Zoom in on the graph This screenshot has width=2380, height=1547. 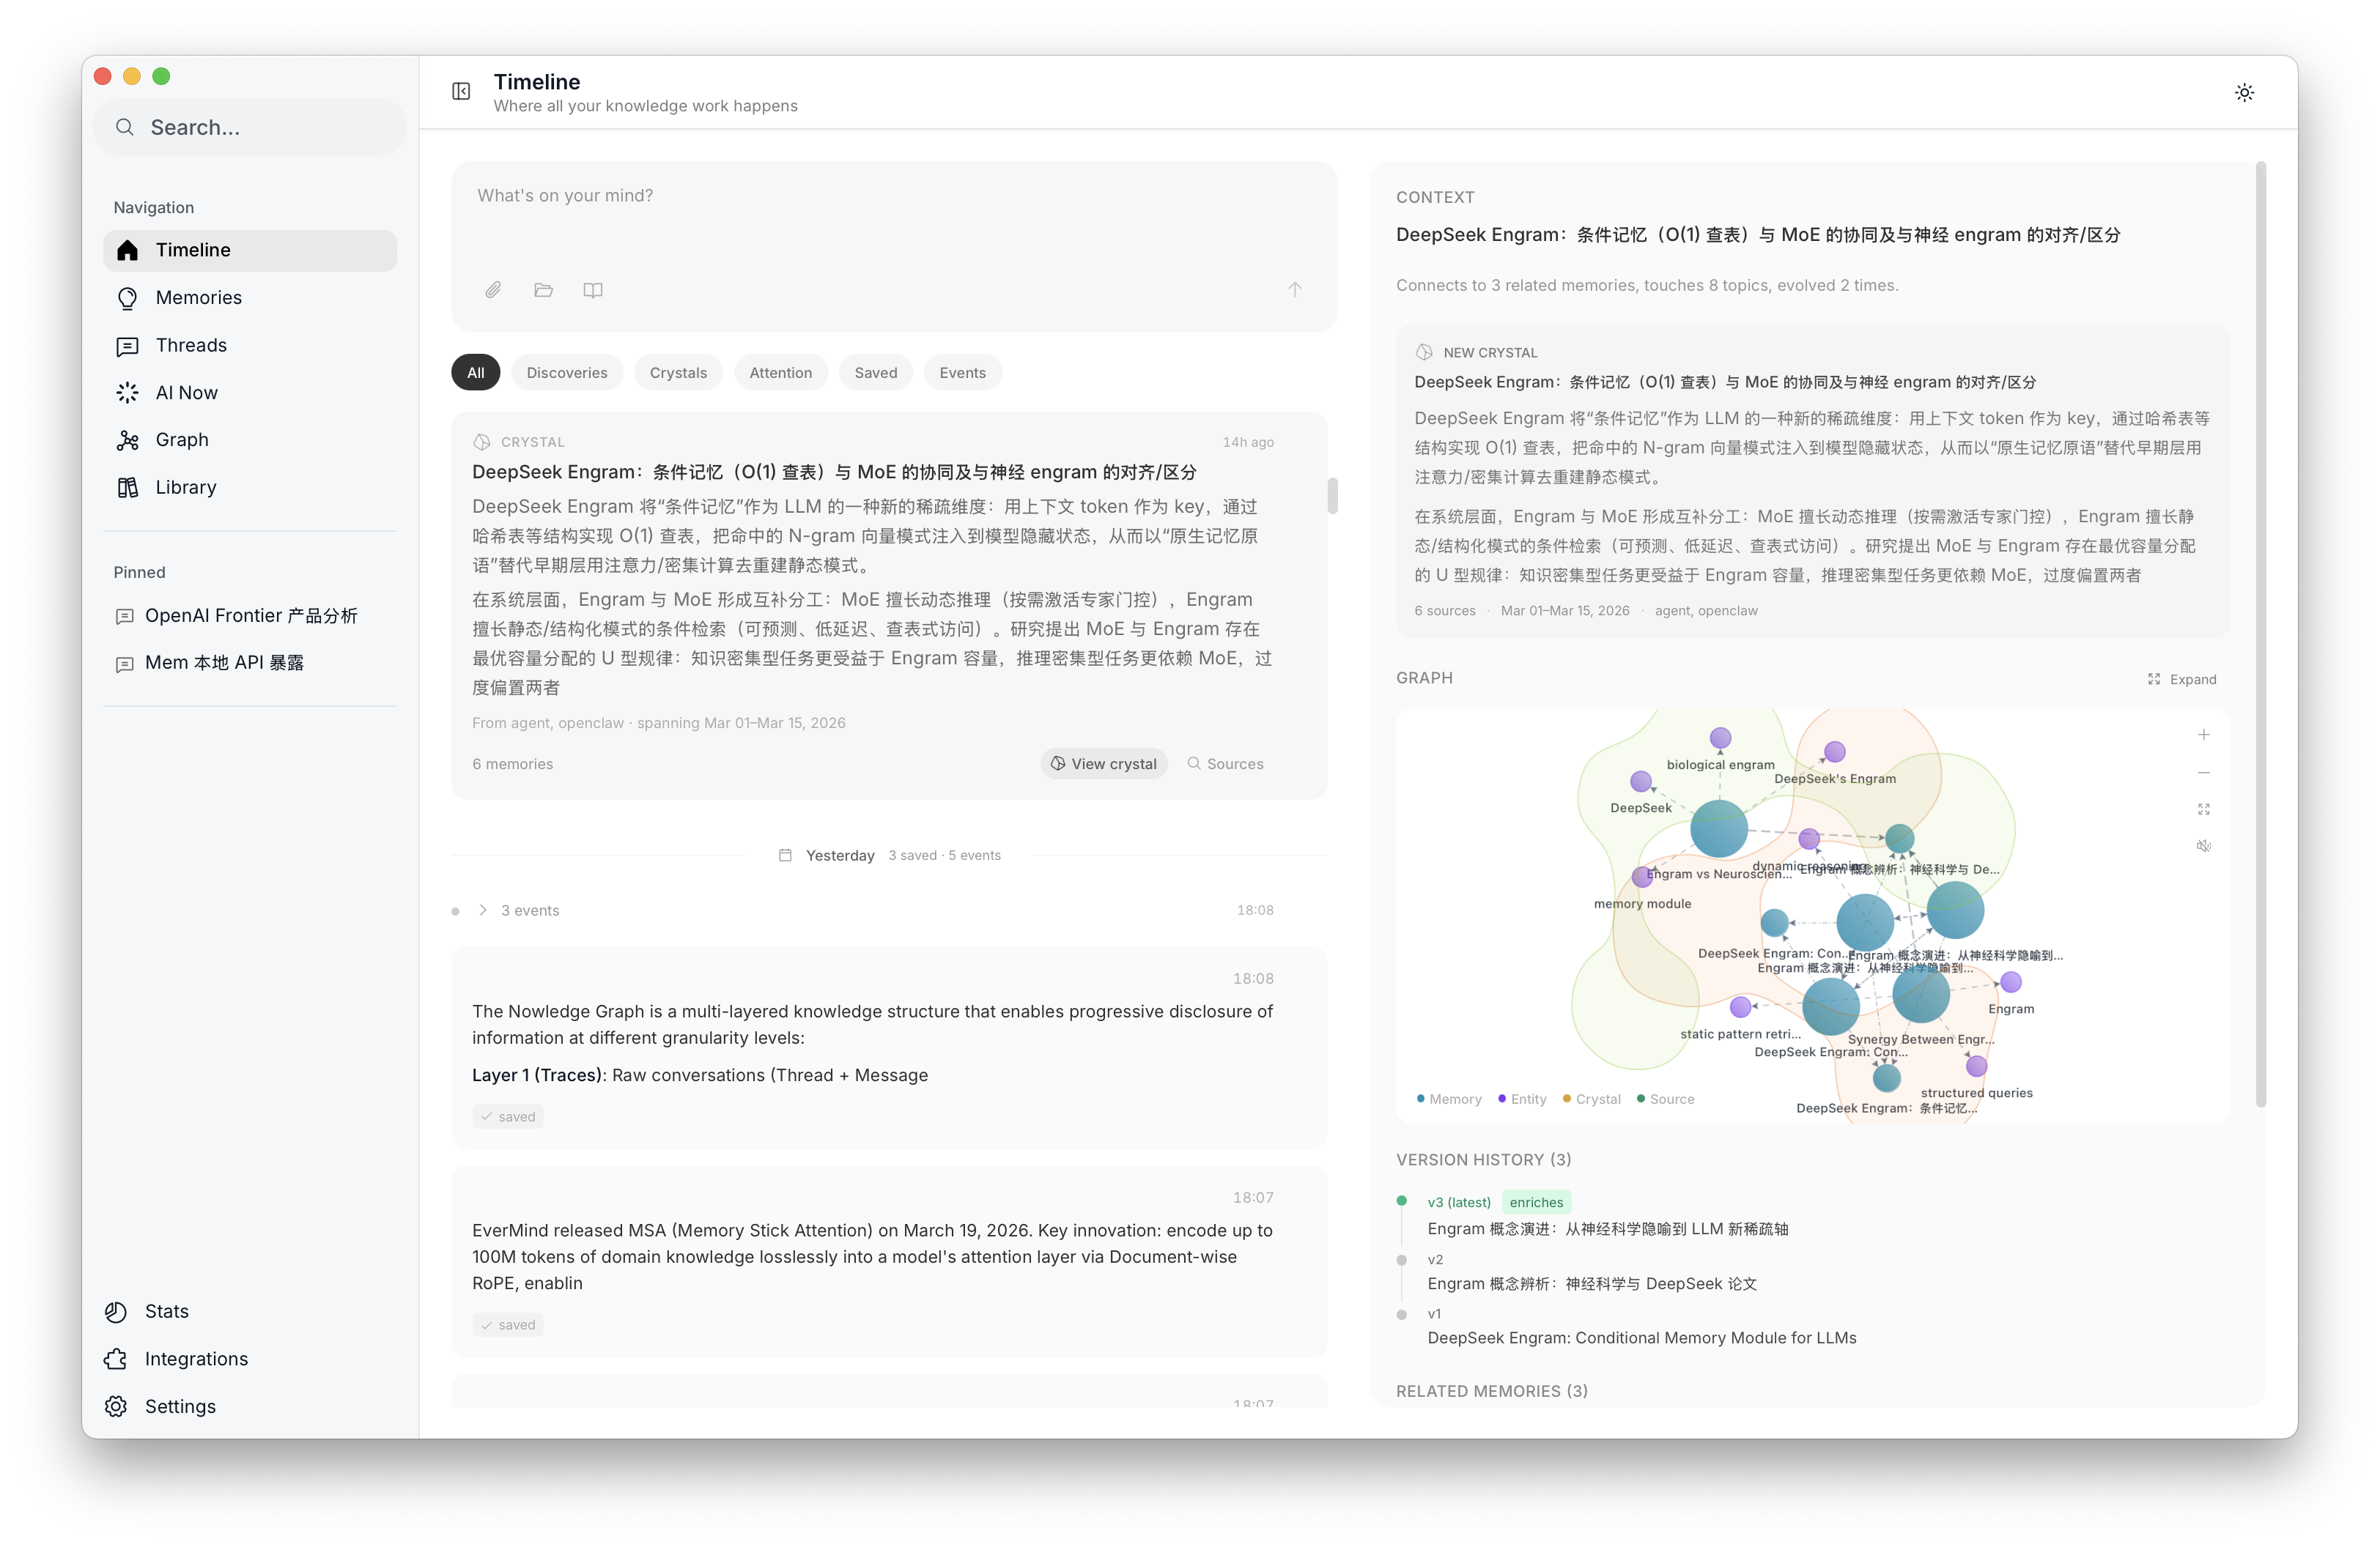2203,735
